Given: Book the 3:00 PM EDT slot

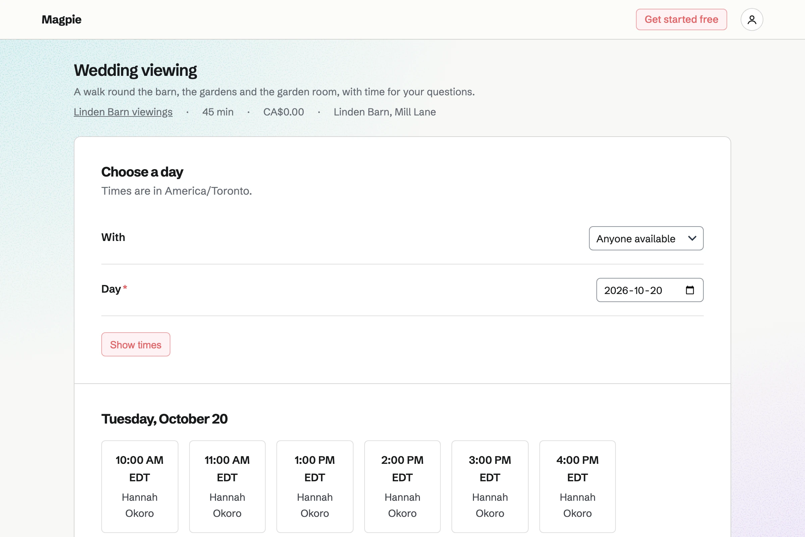Looking at the screenshot, I should coord(490,486).
